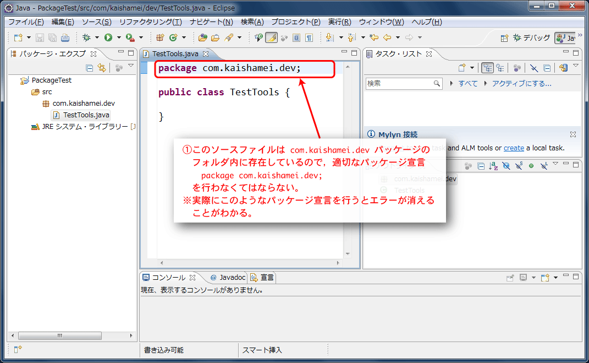Image resolution: width=589 pixels, height=363 pixels.
Task: Open the 編集(E) menu
Action: coord(63,22)
